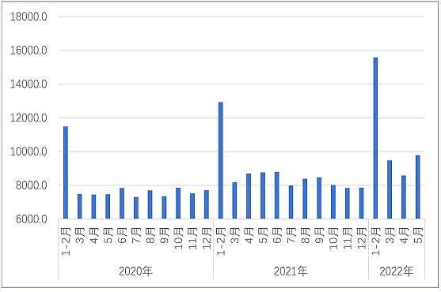441x292 pixels.
Task: Select the 2022年 4月 bar
Action: coord(404,197)
